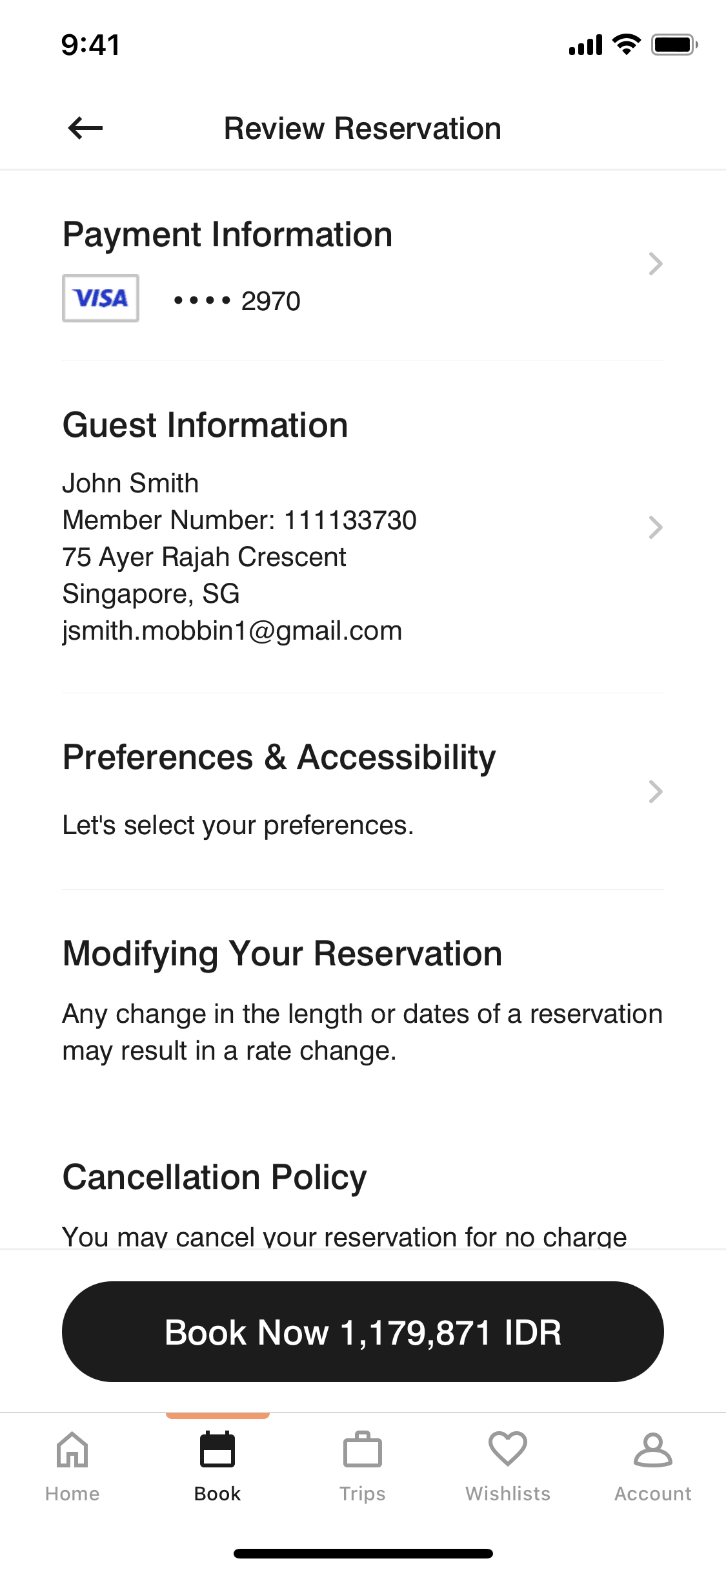This screenshot has height=1574, width=726.
Task: Tap the battery status icon
Action: (674, 45)
